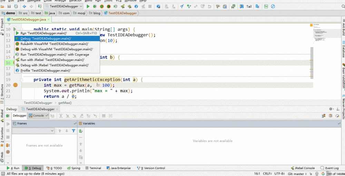Open the Event Log

(332, 168)
